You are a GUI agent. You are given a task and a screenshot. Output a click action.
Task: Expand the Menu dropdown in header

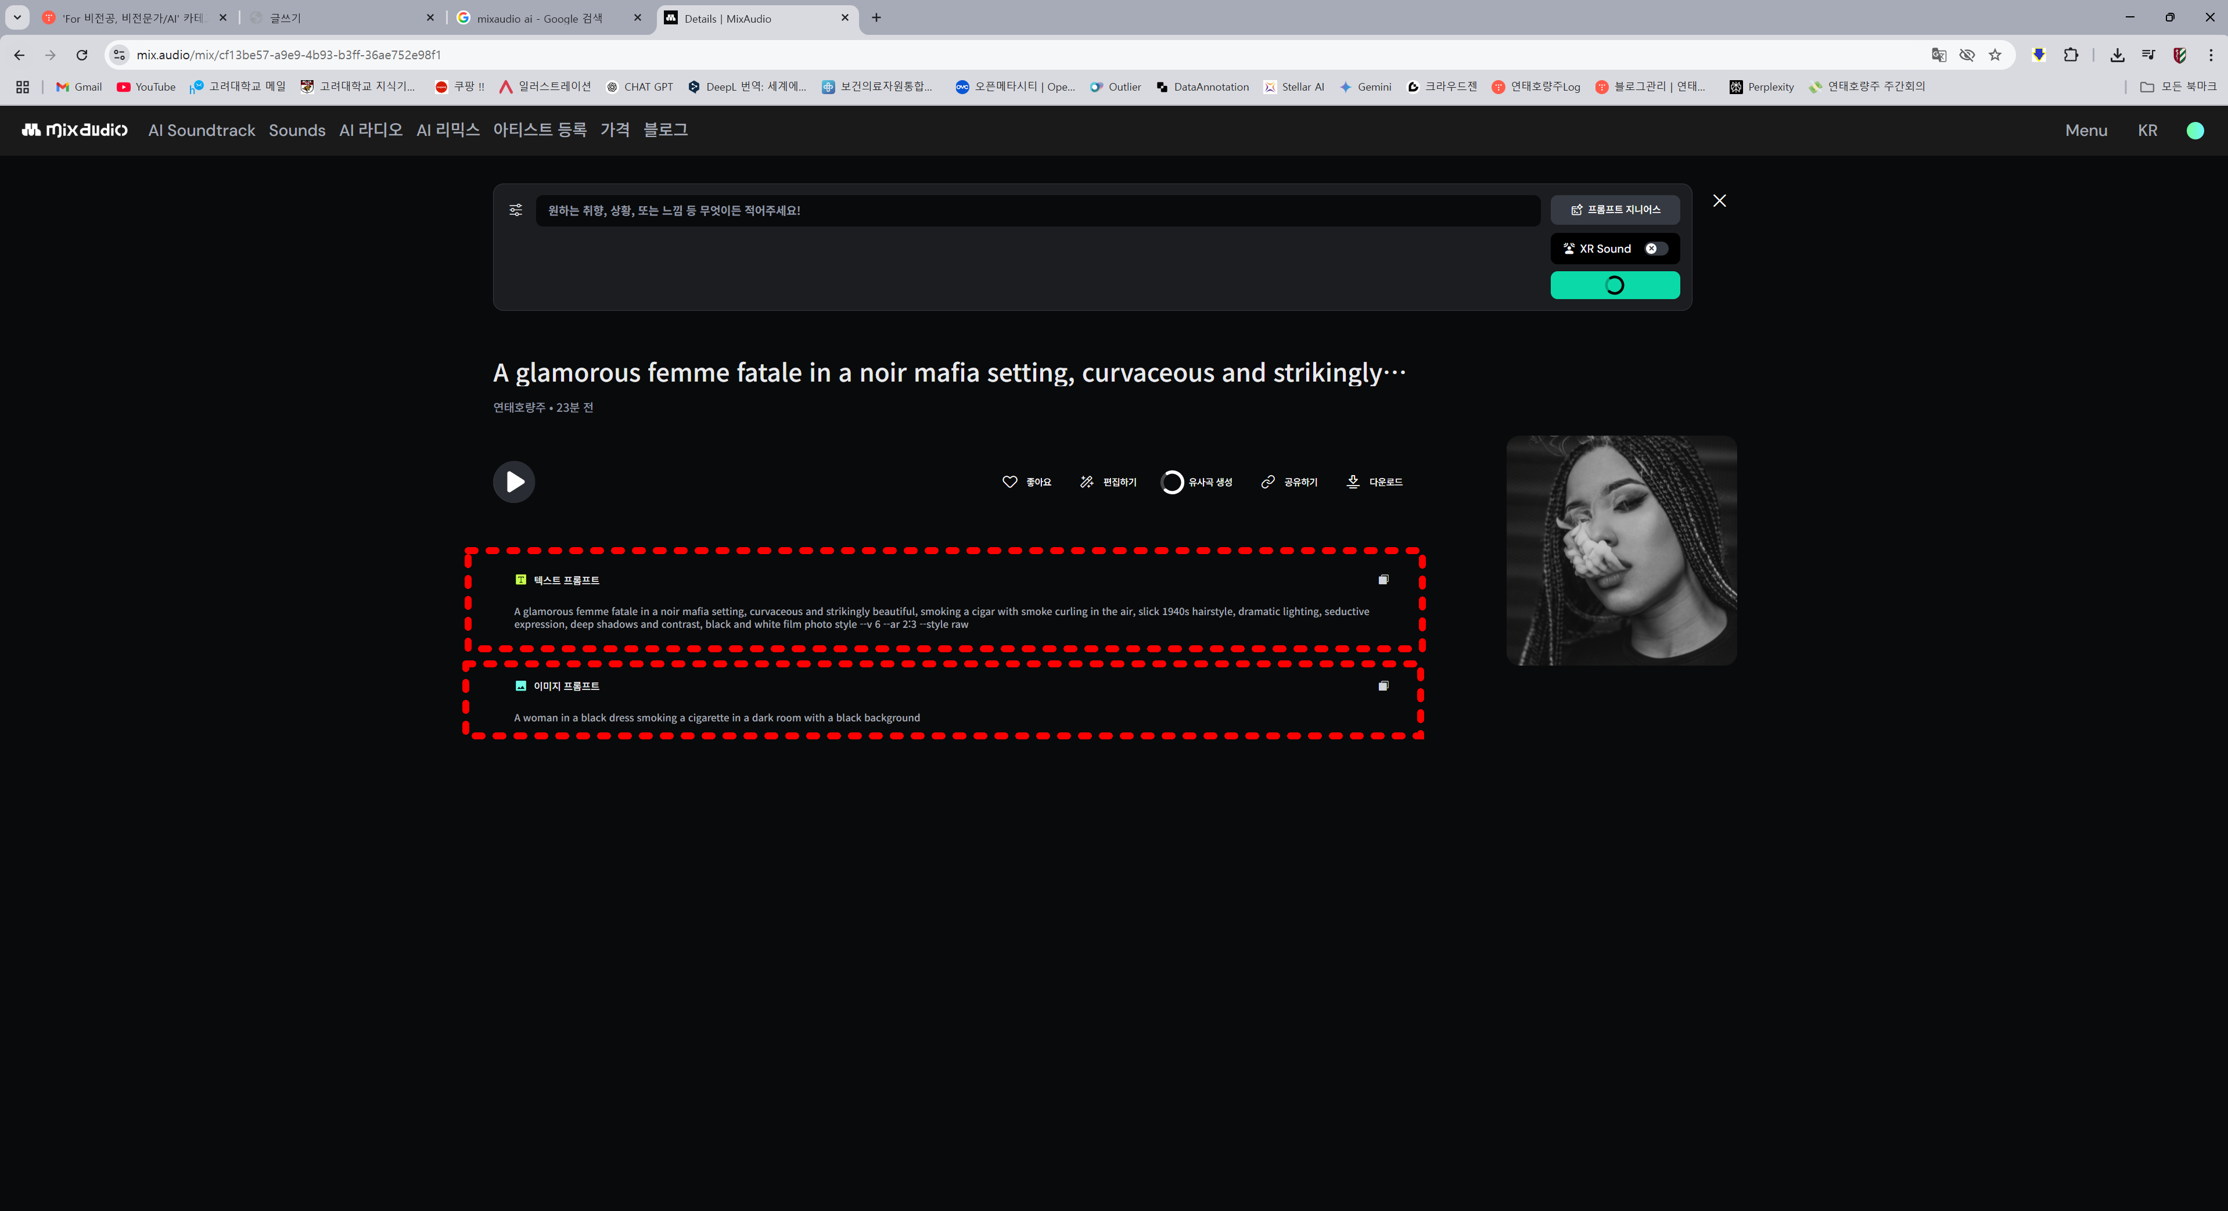[2085, 131]
